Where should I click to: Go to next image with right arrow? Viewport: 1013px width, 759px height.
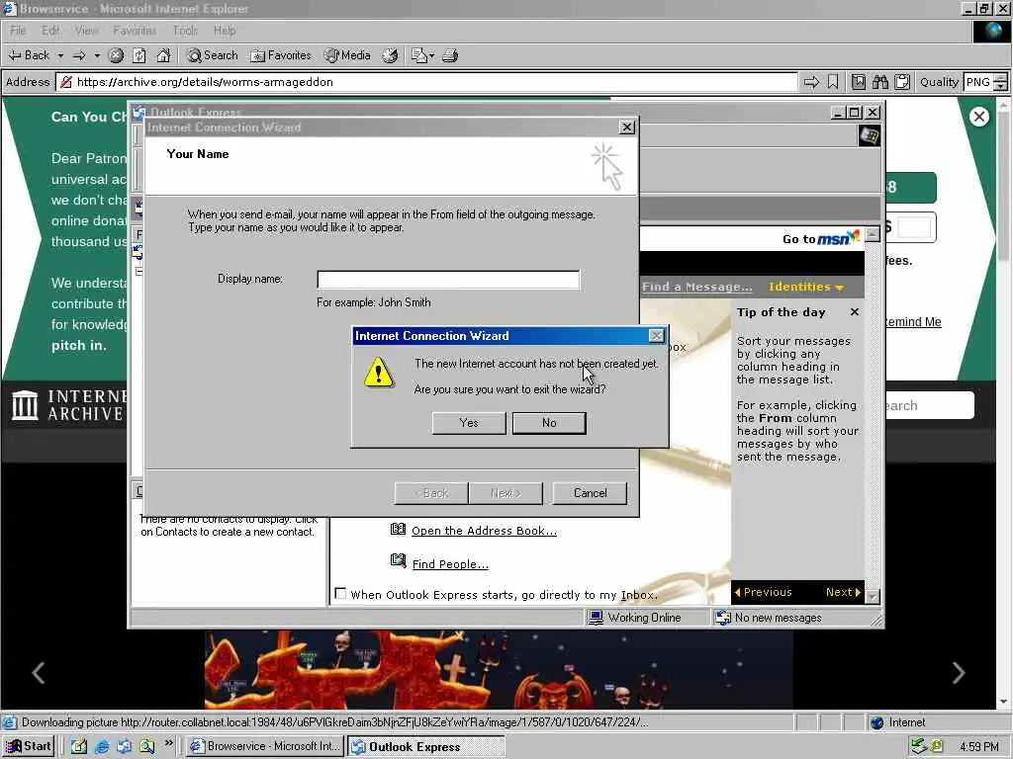(958, 672)
